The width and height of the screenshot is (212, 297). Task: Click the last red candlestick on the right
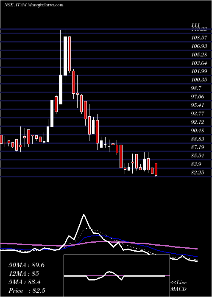[x=156, y=169]
